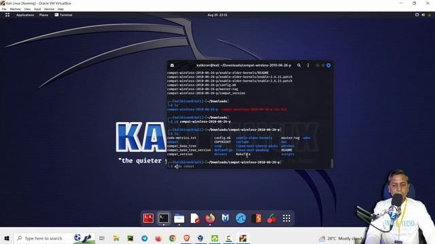Click the power indicator in Kali system tray

(430, 15)
